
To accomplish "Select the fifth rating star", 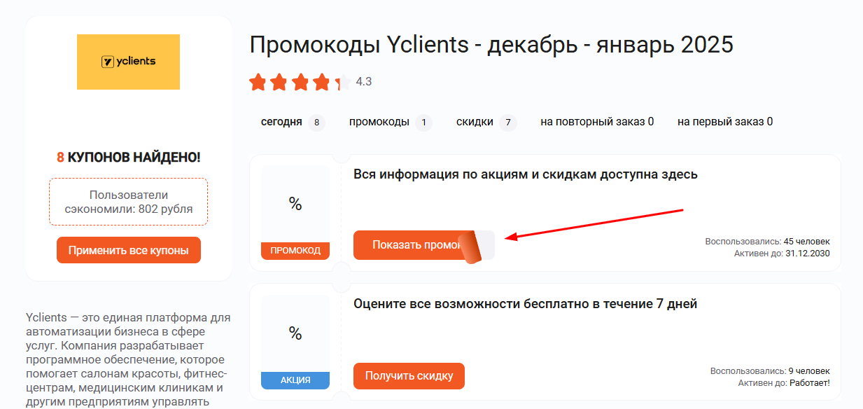I will coord(341,82).
